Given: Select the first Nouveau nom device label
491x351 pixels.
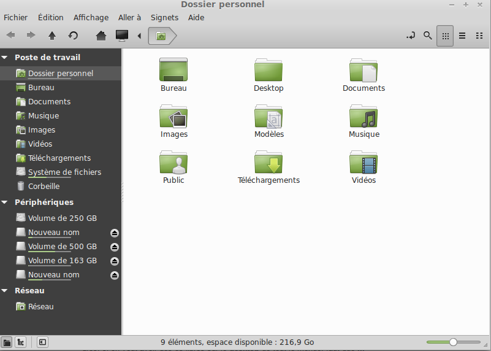Looking at the screenshot, I should click(53, 233).
